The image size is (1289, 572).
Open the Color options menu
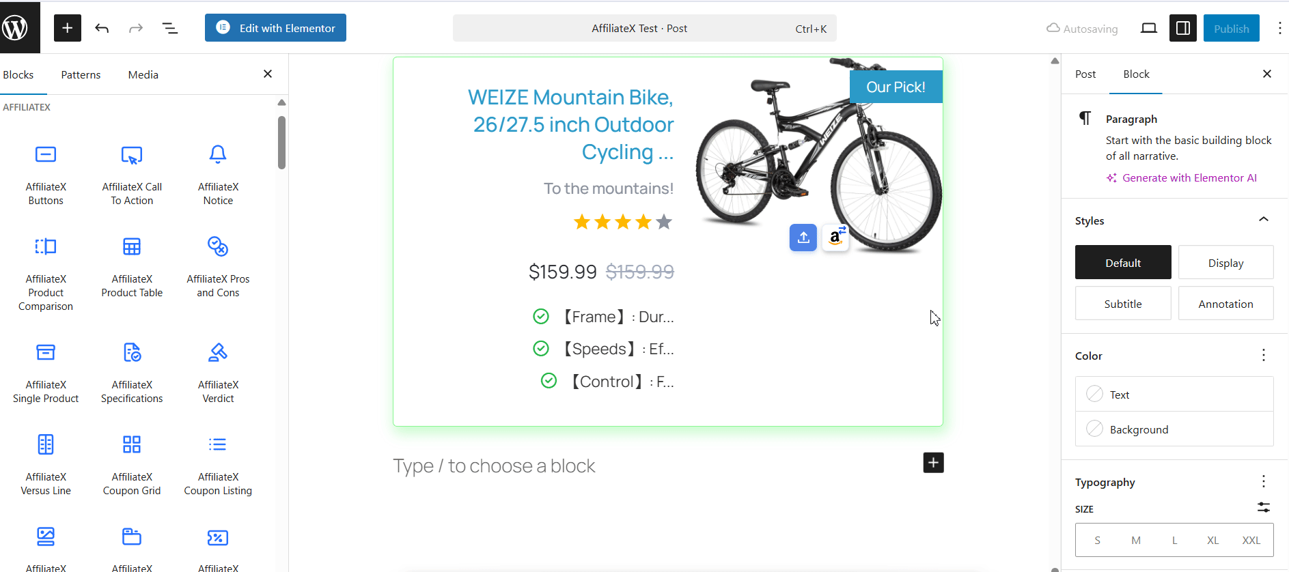point(1262,355)
